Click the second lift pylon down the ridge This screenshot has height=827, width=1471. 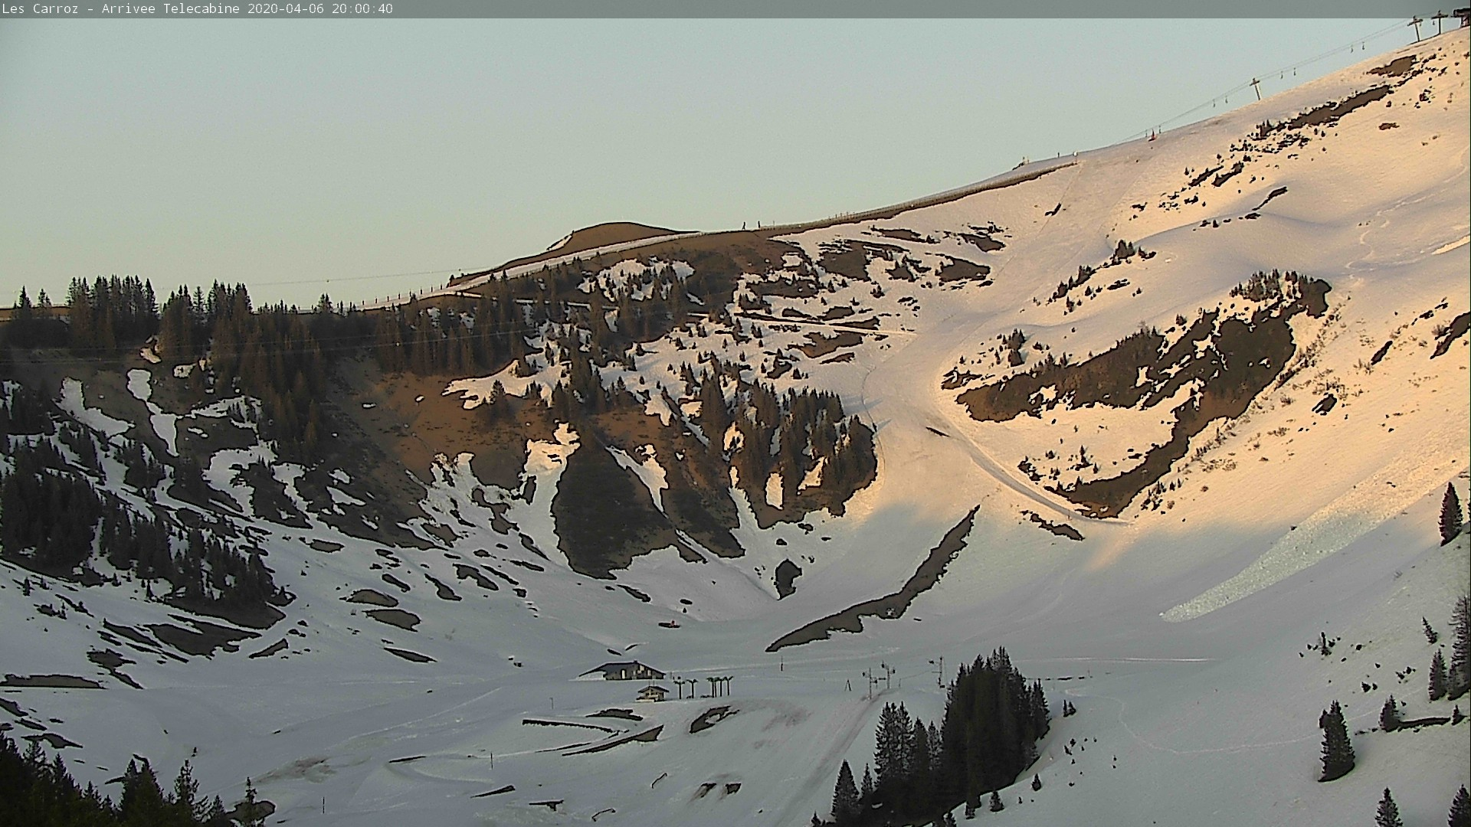click(1256, 87)
